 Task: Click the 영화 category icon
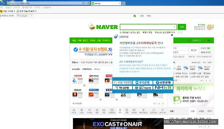[x=127, y=111]
